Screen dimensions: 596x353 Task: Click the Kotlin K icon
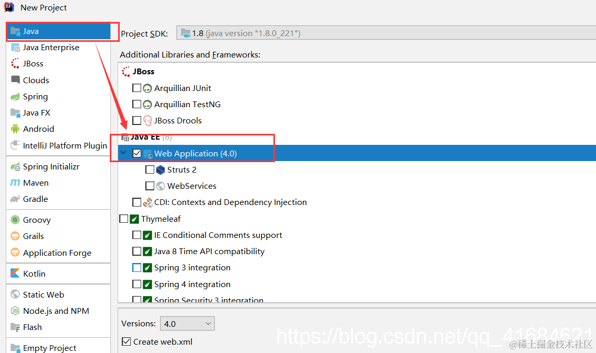click(15, 274)
